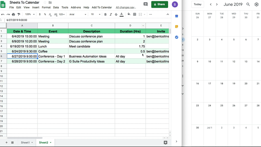The height and width of the screenshot is (147, 261).
Task: Select cell with "6/19/2019 15:00:00"
Action: [x=22, y=46]
